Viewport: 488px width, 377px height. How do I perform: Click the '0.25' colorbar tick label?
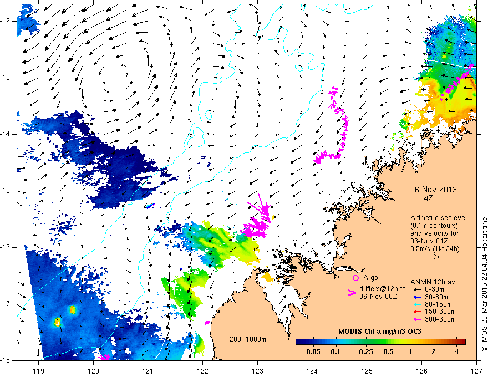pyautogui.click(x=365, y=352)
